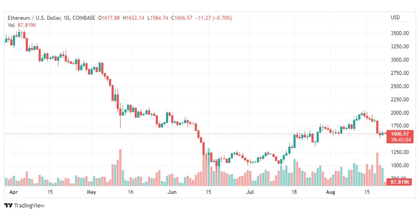
Task: Click the Aug date on time axis
Action: (330, 192)
